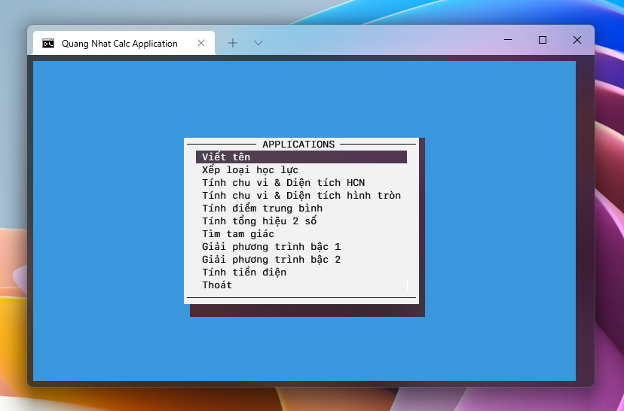This screenshot has width=624, height=411.
Task: Click the Quang Nhat Calc Application tab
Action: pyautogui.click(x=124, y=43)
